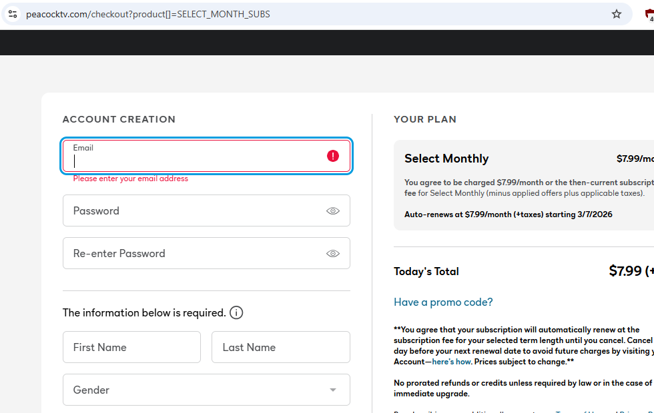The height and width of the screenshot is (413, 654).
Task: Open the info icon beside required information
Action: (x=236, y=312)
